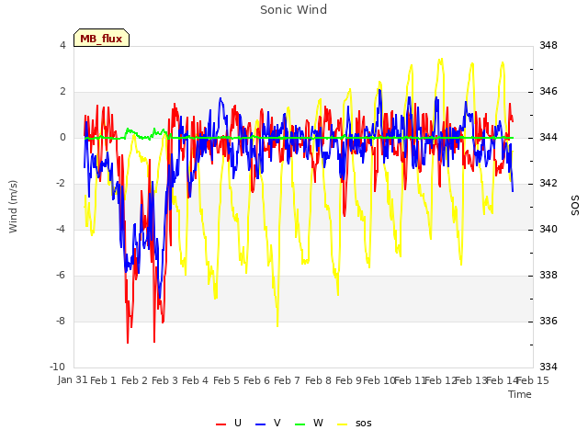588x441 pixels.
Task: Click the 340 value on sos axis
Action: (548, 229)
